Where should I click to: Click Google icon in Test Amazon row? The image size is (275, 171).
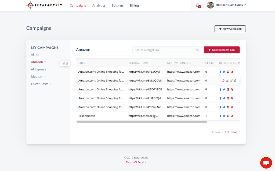(x=228, y=116)
